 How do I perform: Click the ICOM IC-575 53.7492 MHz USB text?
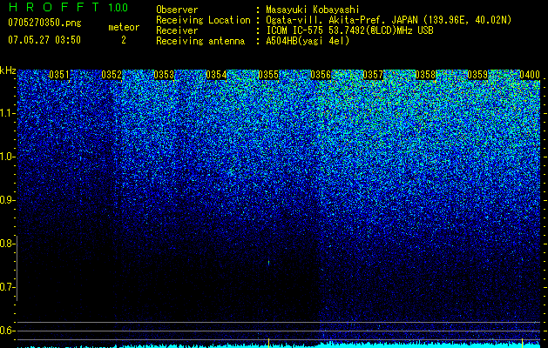pos(349,30)
